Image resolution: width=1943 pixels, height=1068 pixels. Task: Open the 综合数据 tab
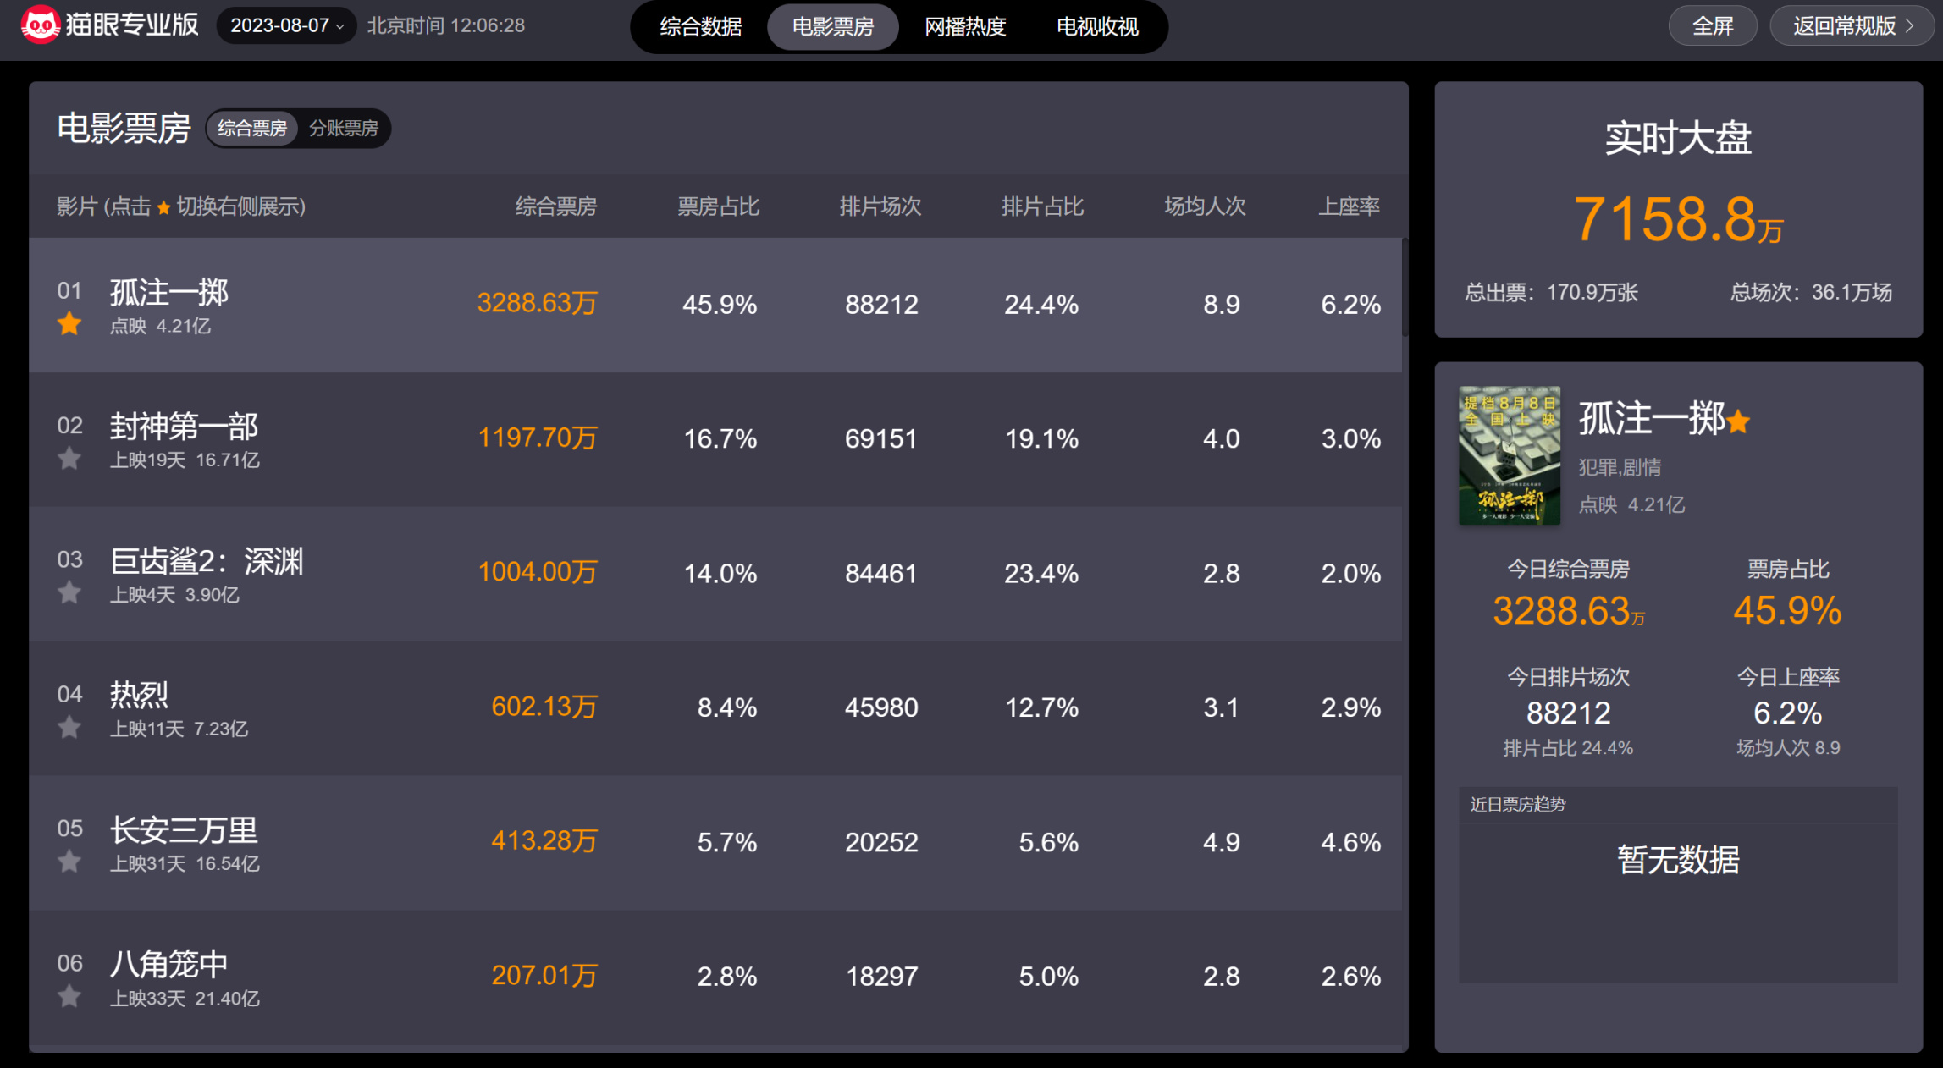pos(701,27)
